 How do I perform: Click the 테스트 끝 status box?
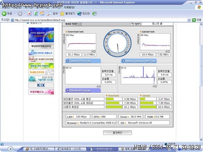[x=157, y=24]
